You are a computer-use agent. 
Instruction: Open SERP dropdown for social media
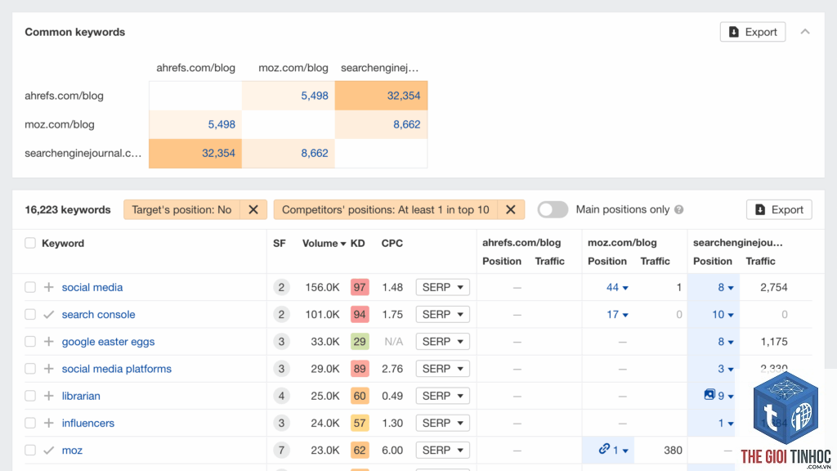click(442, 287)
